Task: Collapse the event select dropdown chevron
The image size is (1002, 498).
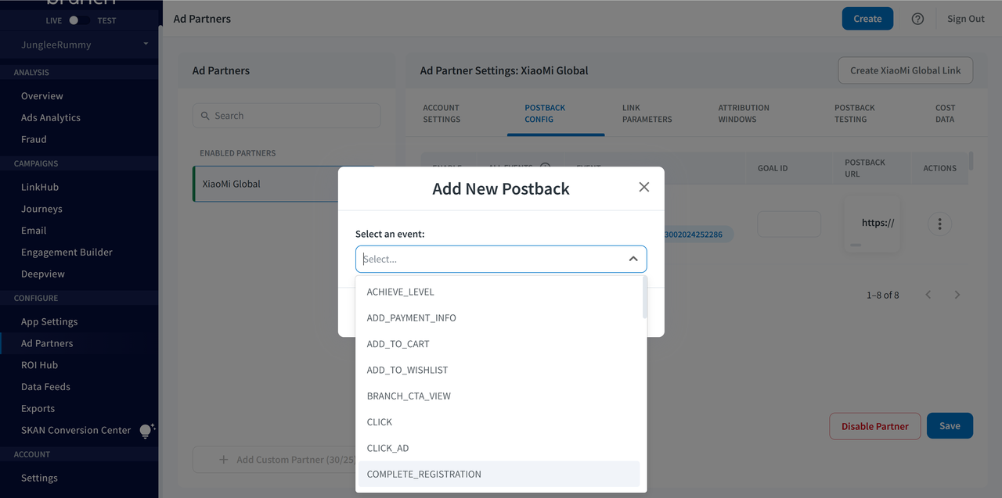Action: coord(633,259)
